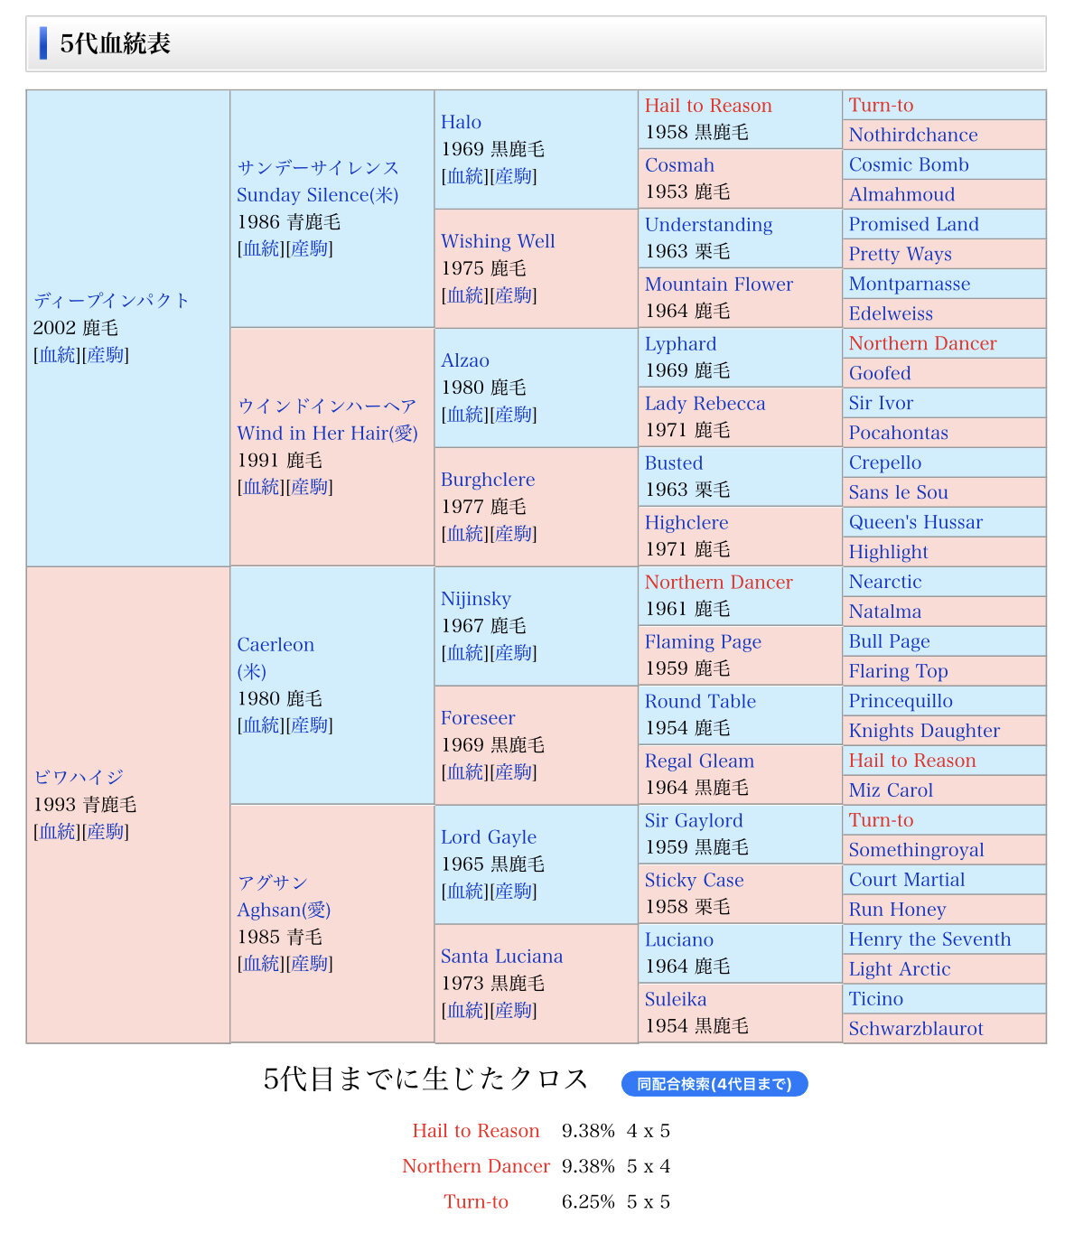Open the Mountain Flower link

pyautogui.click(x=718, y=285)
